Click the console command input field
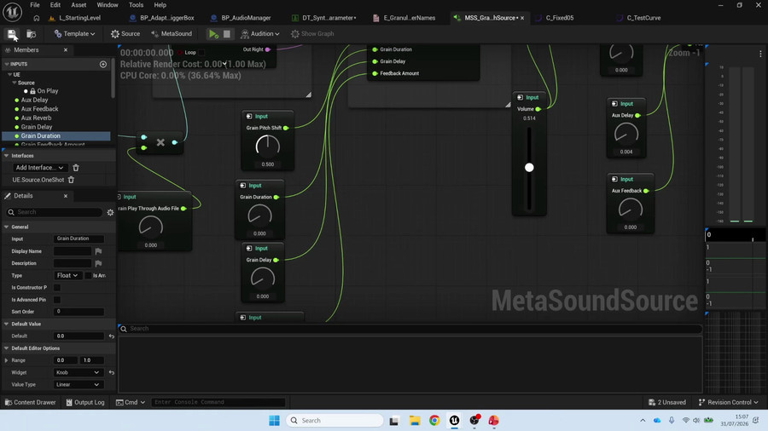768x431 pixels. [x=218, y=402]
